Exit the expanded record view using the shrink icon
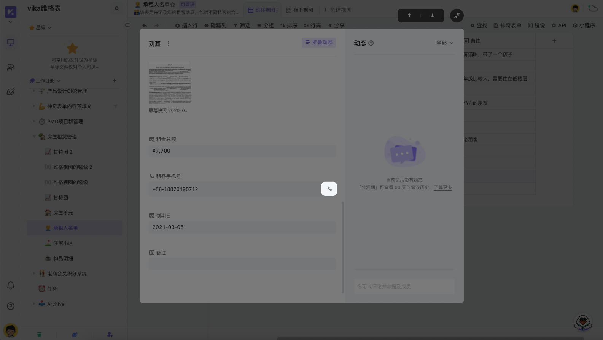 pos(457,16)
